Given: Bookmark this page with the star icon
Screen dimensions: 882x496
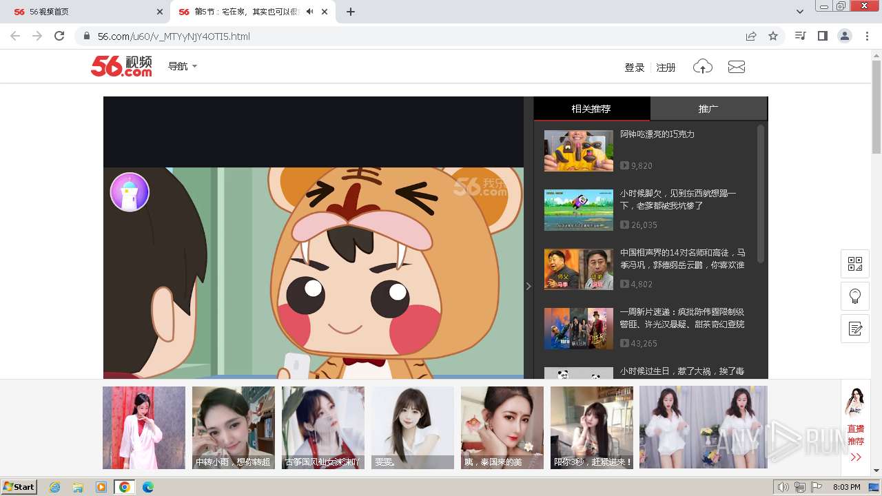Looking at the screenshot, I should point(773,36).
